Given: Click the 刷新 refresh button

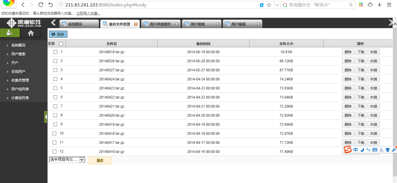Looking at the screenshot, I should coord(58,34).
